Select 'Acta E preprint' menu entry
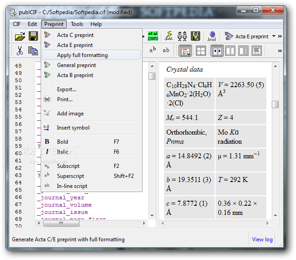 point(91,45)
